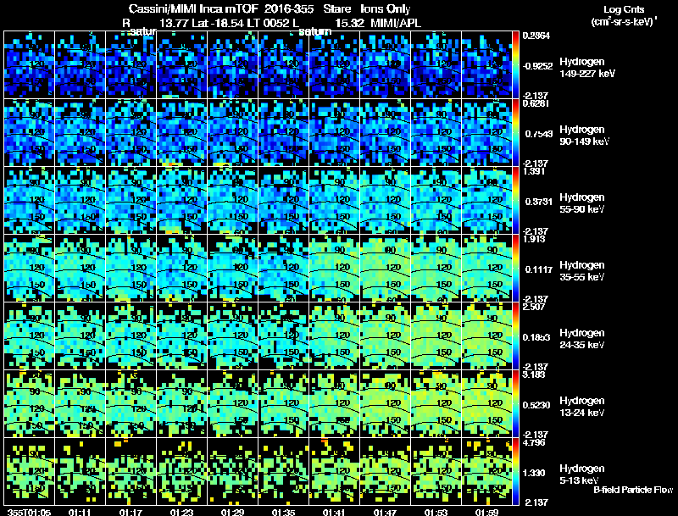Click the '2016-355' date in the title
This screenshot has height=516, width=678.
pyautogui.click(x=289, y=8)
